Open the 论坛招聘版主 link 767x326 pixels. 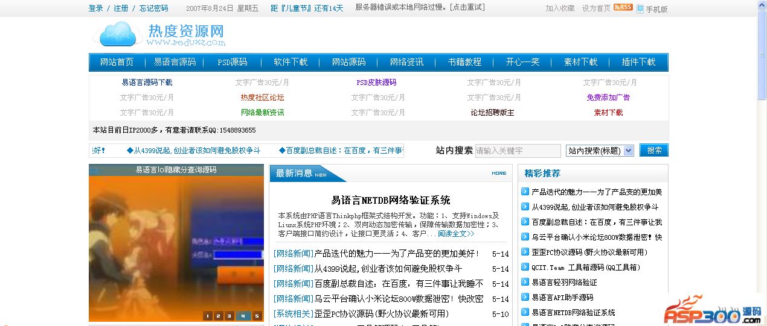click(x=492, y=113)
